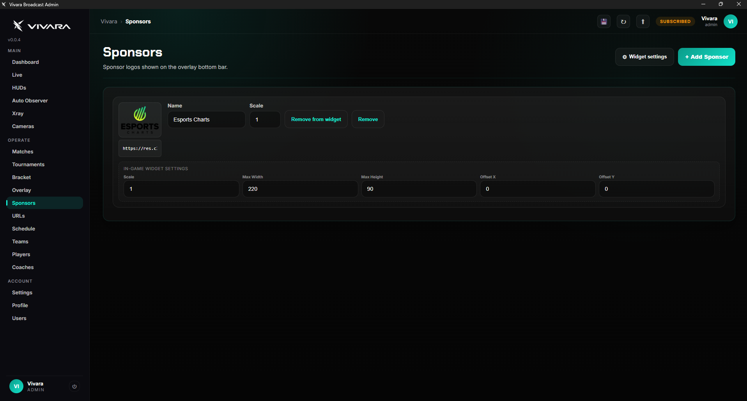This screenshot has width=747, height=401.
Task: Click the save disk icon in header
Action: tap(604, 21)
